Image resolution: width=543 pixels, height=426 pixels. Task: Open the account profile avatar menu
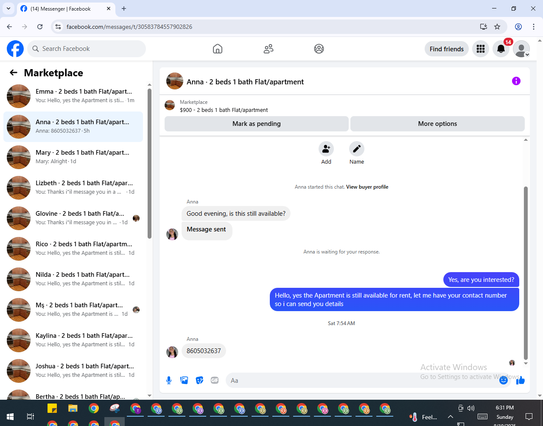pos(521,49)
